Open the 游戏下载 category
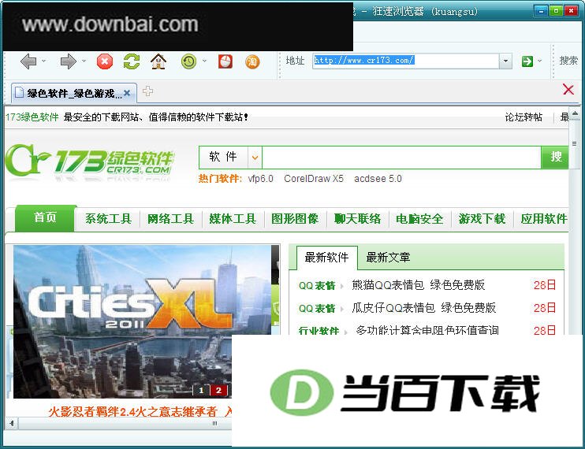The height and width of the screenshot is (449, 585). tap(482, 219)
